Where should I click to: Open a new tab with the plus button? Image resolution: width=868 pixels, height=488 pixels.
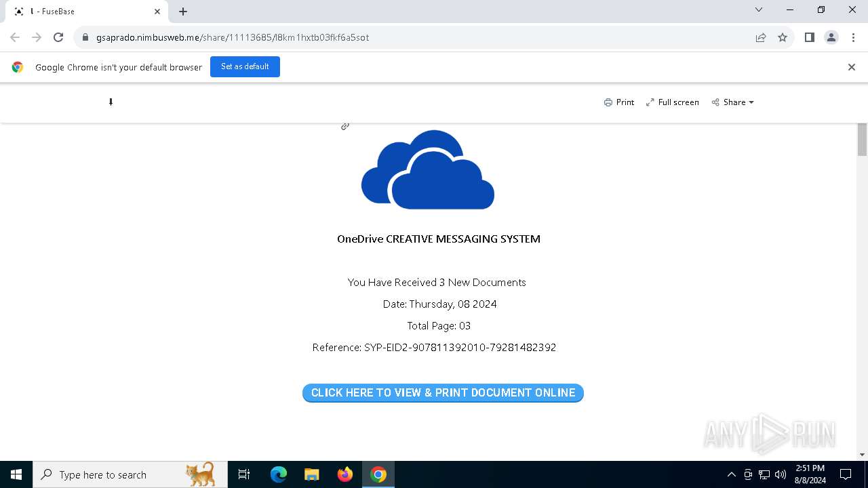[x=183, y=12]
